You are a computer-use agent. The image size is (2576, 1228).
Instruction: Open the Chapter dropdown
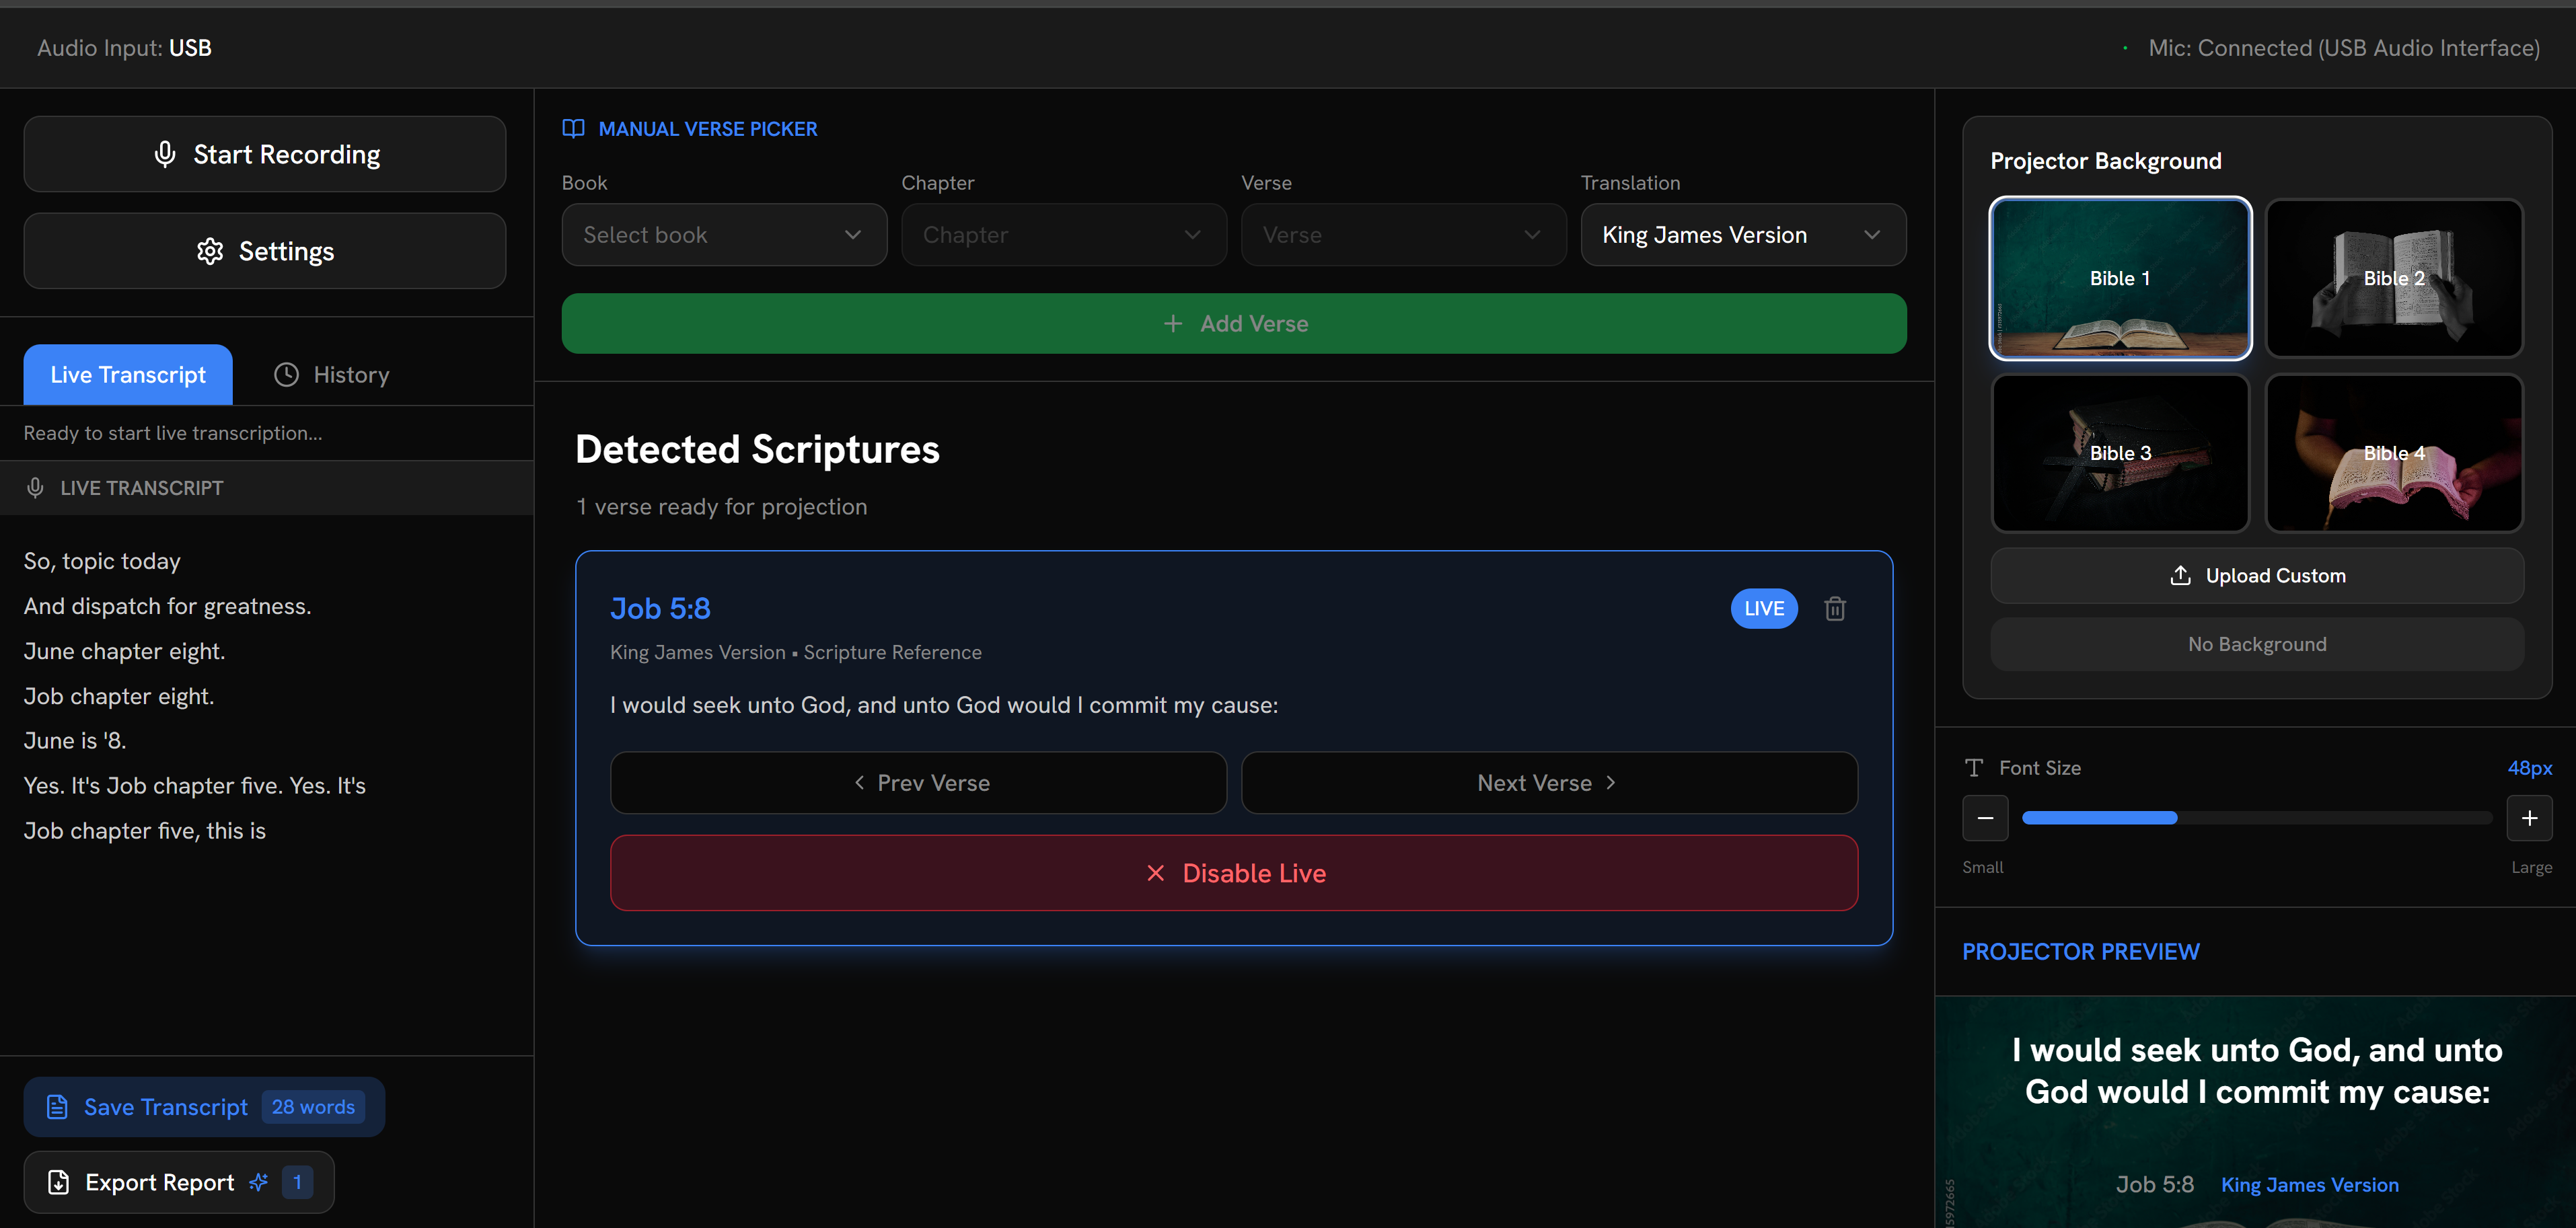1063,235
